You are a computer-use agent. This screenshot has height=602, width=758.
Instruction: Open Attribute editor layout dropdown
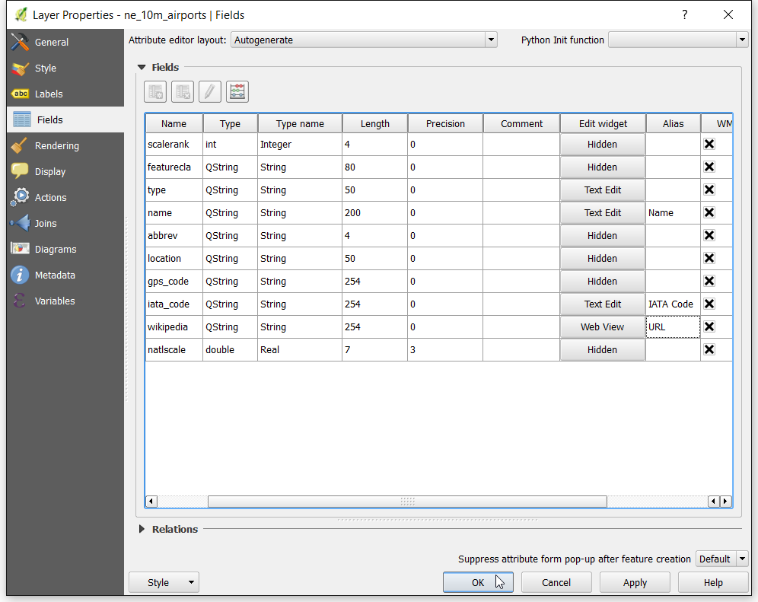[364, 40]
